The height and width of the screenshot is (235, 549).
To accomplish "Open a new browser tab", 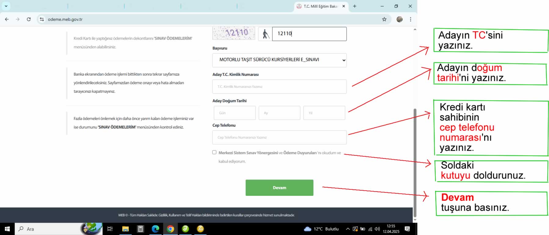I will coord(355,6).
